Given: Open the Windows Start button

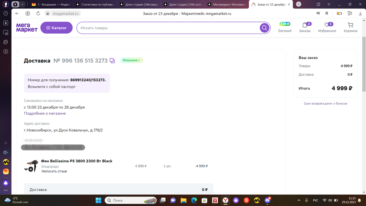Looking at the screenshot, I should coord(98,200).
